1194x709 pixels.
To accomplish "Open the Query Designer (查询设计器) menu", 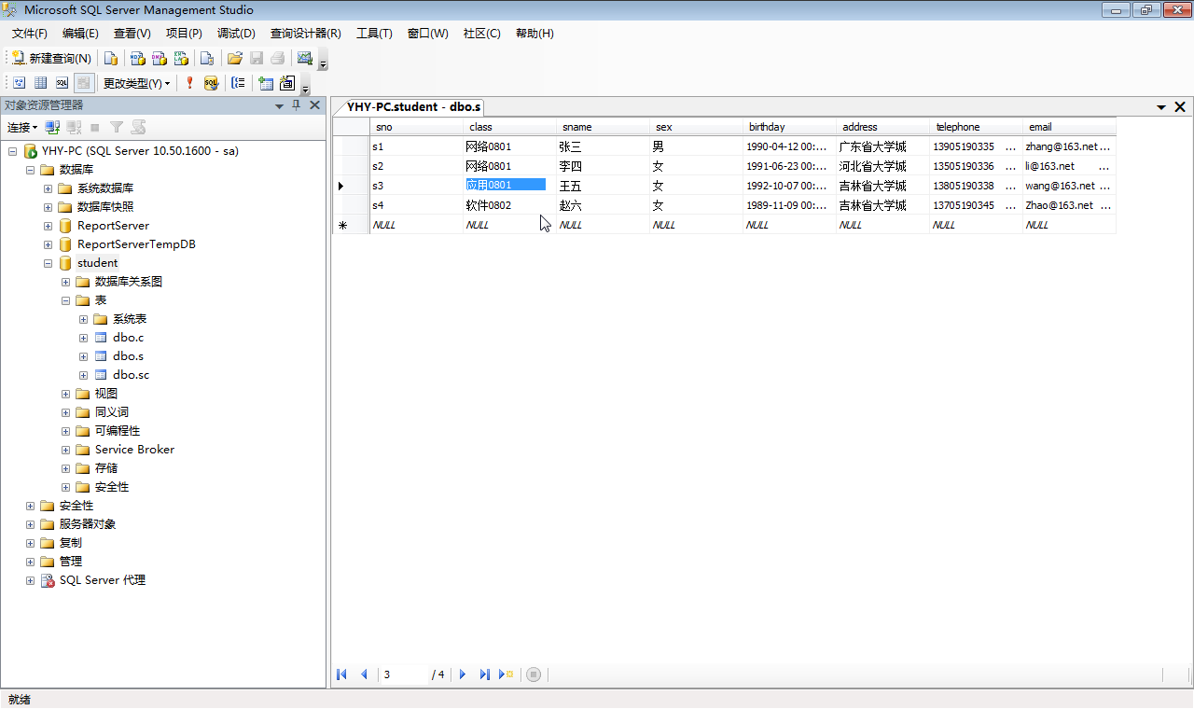I will 306,34.
